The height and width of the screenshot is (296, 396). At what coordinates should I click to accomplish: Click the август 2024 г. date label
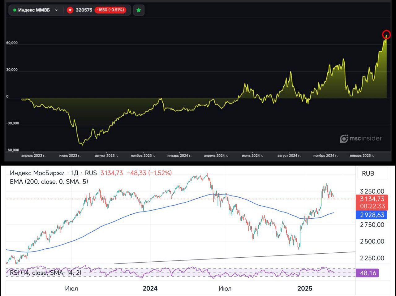click(x=289, y=156)
